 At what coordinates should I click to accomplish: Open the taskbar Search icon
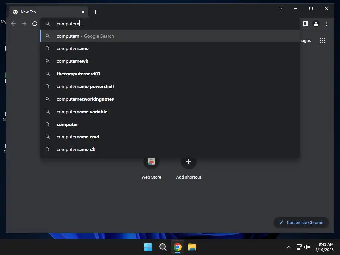pos(163,247)
